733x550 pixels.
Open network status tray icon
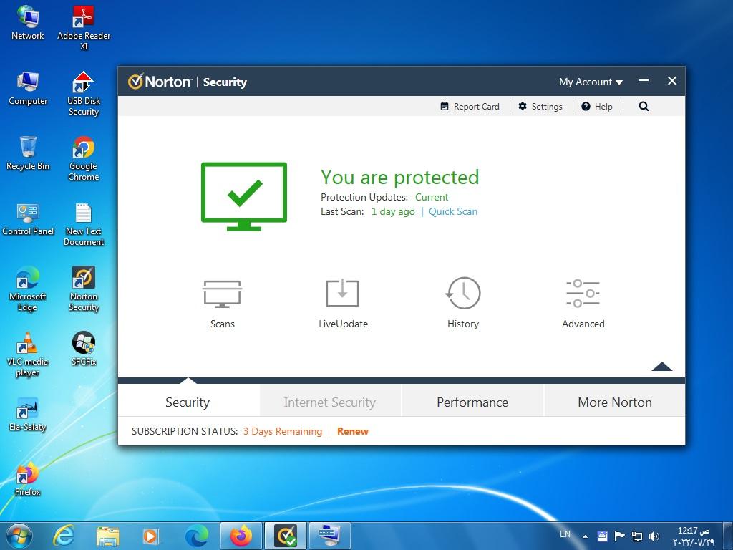pos(636,536)
